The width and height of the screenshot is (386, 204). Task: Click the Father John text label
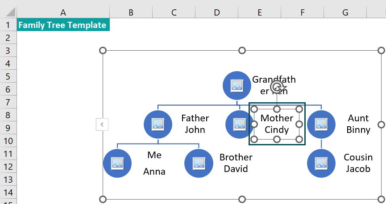coord(195,124)
